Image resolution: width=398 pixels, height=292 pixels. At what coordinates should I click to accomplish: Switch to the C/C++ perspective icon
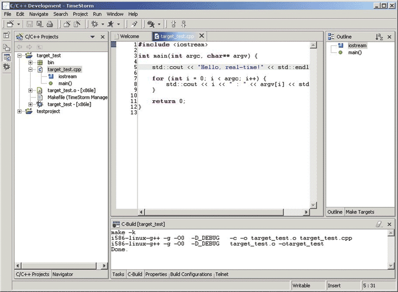coord(6,56)
